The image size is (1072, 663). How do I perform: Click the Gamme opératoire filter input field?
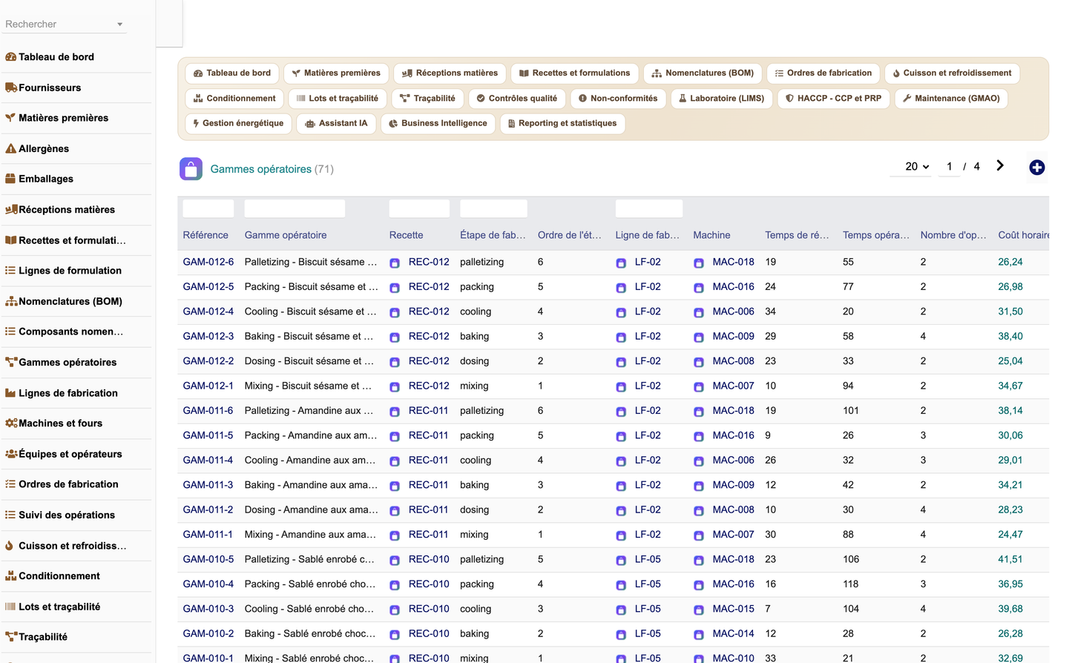pyautogui.click(x=295, y=208)
